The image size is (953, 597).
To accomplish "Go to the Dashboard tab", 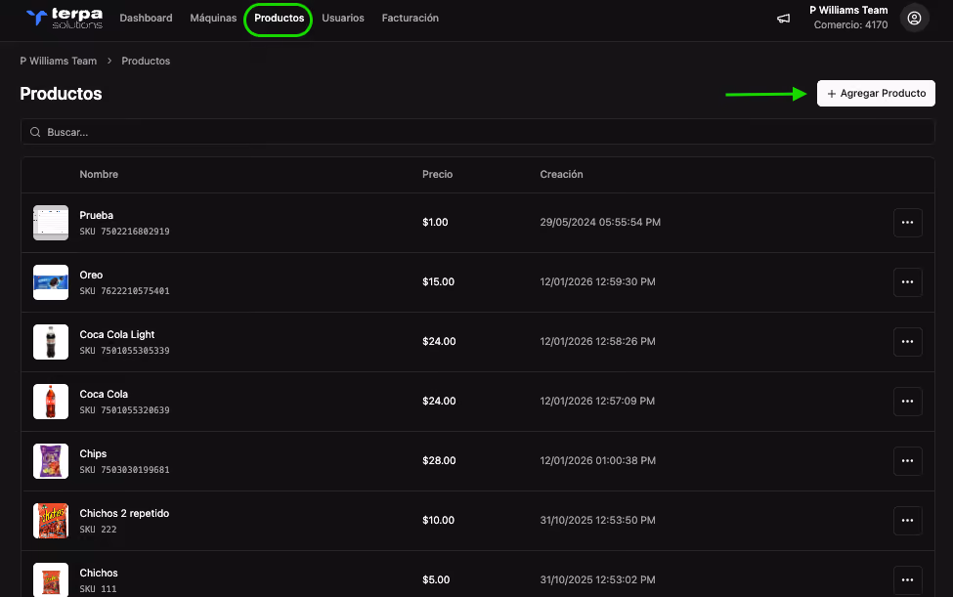I will [x=146, y=19].
